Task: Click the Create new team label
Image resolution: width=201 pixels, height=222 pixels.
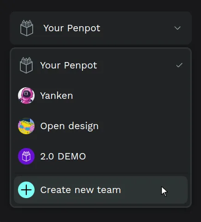Action: (81, 190)
